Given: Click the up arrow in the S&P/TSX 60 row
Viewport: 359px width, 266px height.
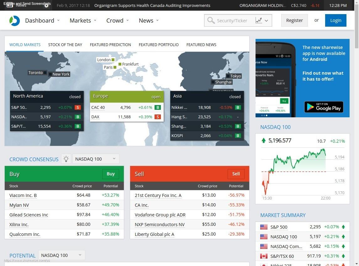Looking at the screenshot, I should tap(343, 256).
